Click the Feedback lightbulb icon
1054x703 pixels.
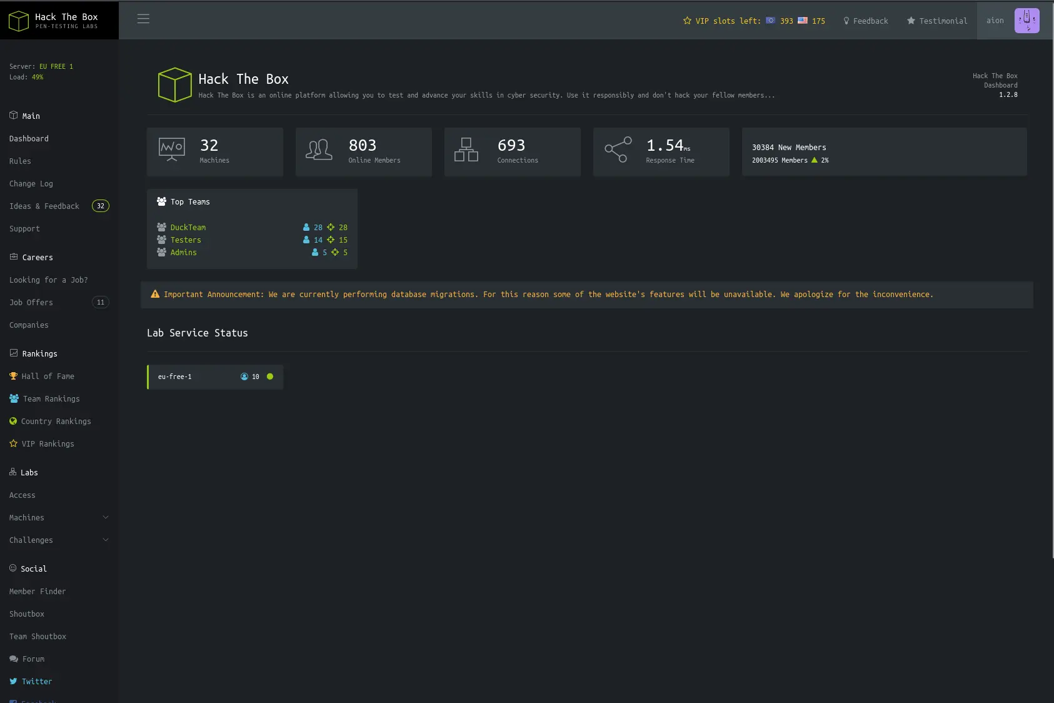click(846, 21)
